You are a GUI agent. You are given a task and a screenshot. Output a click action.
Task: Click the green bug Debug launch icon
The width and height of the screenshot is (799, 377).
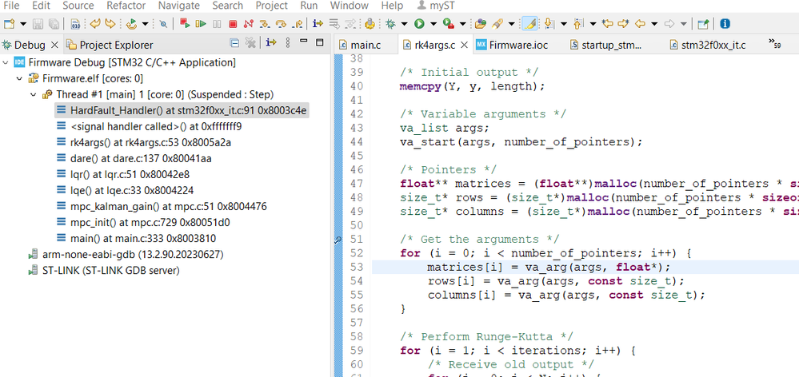390,23
